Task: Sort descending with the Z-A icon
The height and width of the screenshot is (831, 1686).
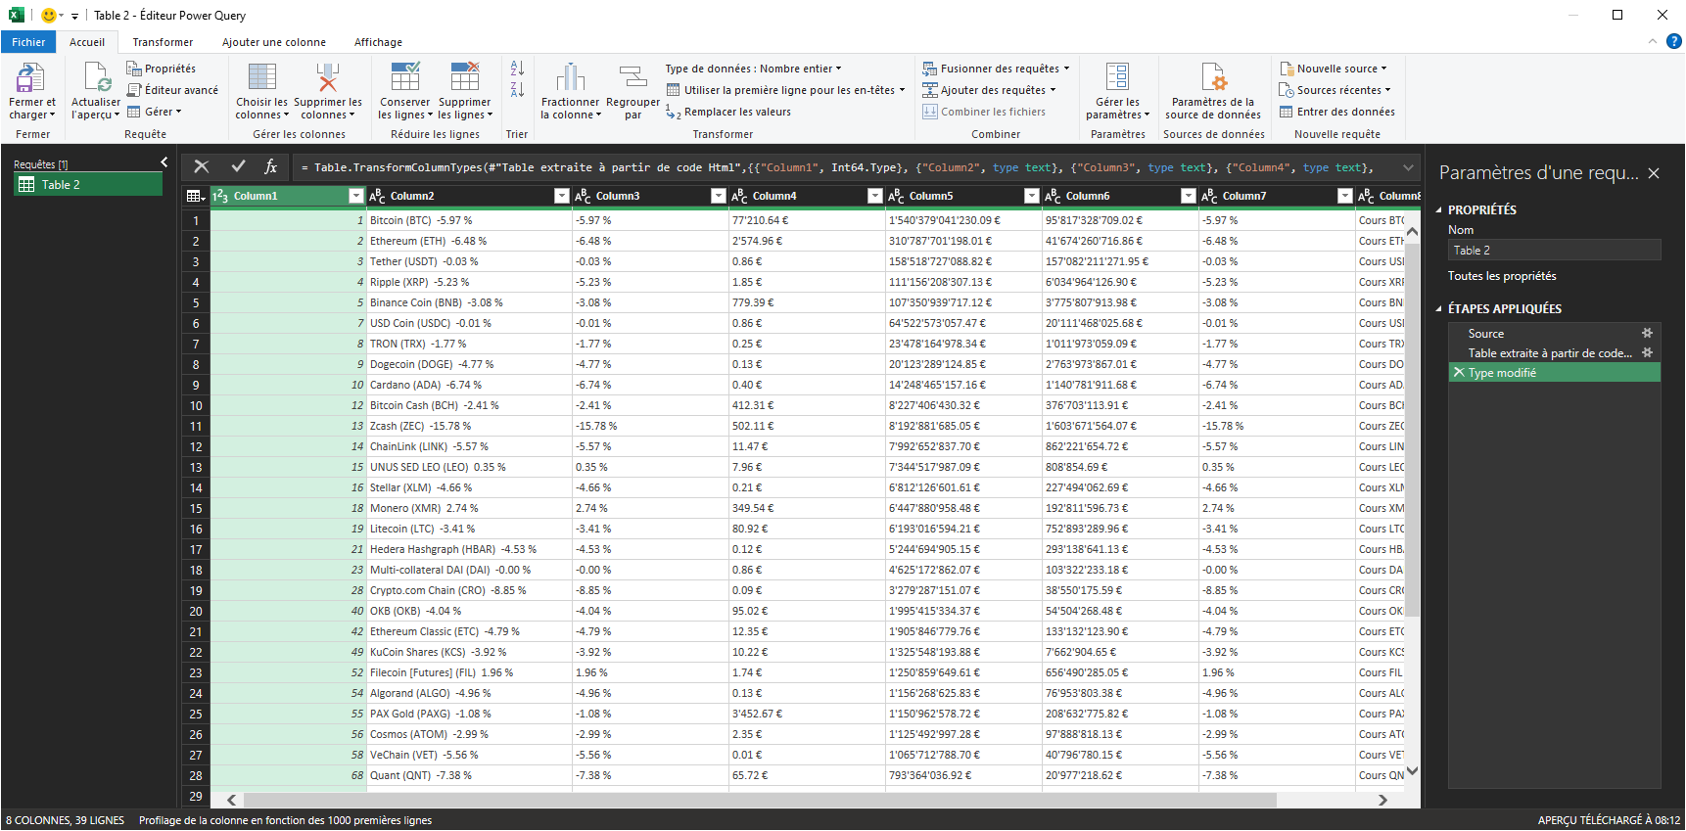Action: coord(517,90)
